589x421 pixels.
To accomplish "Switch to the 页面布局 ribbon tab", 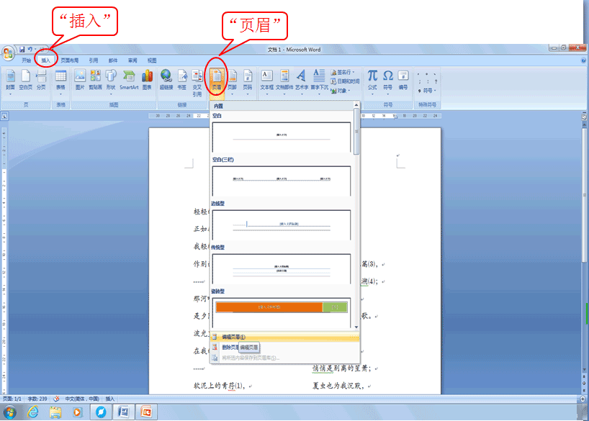I will point(68,60).
